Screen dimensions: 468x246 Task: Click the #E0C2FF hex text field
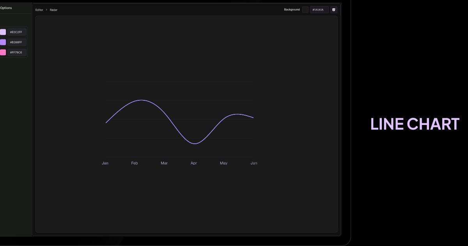17,32
